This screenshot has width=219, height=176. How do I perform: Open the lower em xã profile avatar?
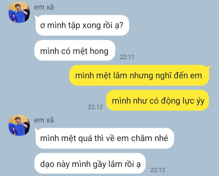(19, 125)
